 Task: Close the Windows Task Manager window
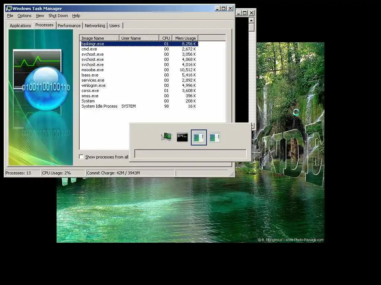230,9
